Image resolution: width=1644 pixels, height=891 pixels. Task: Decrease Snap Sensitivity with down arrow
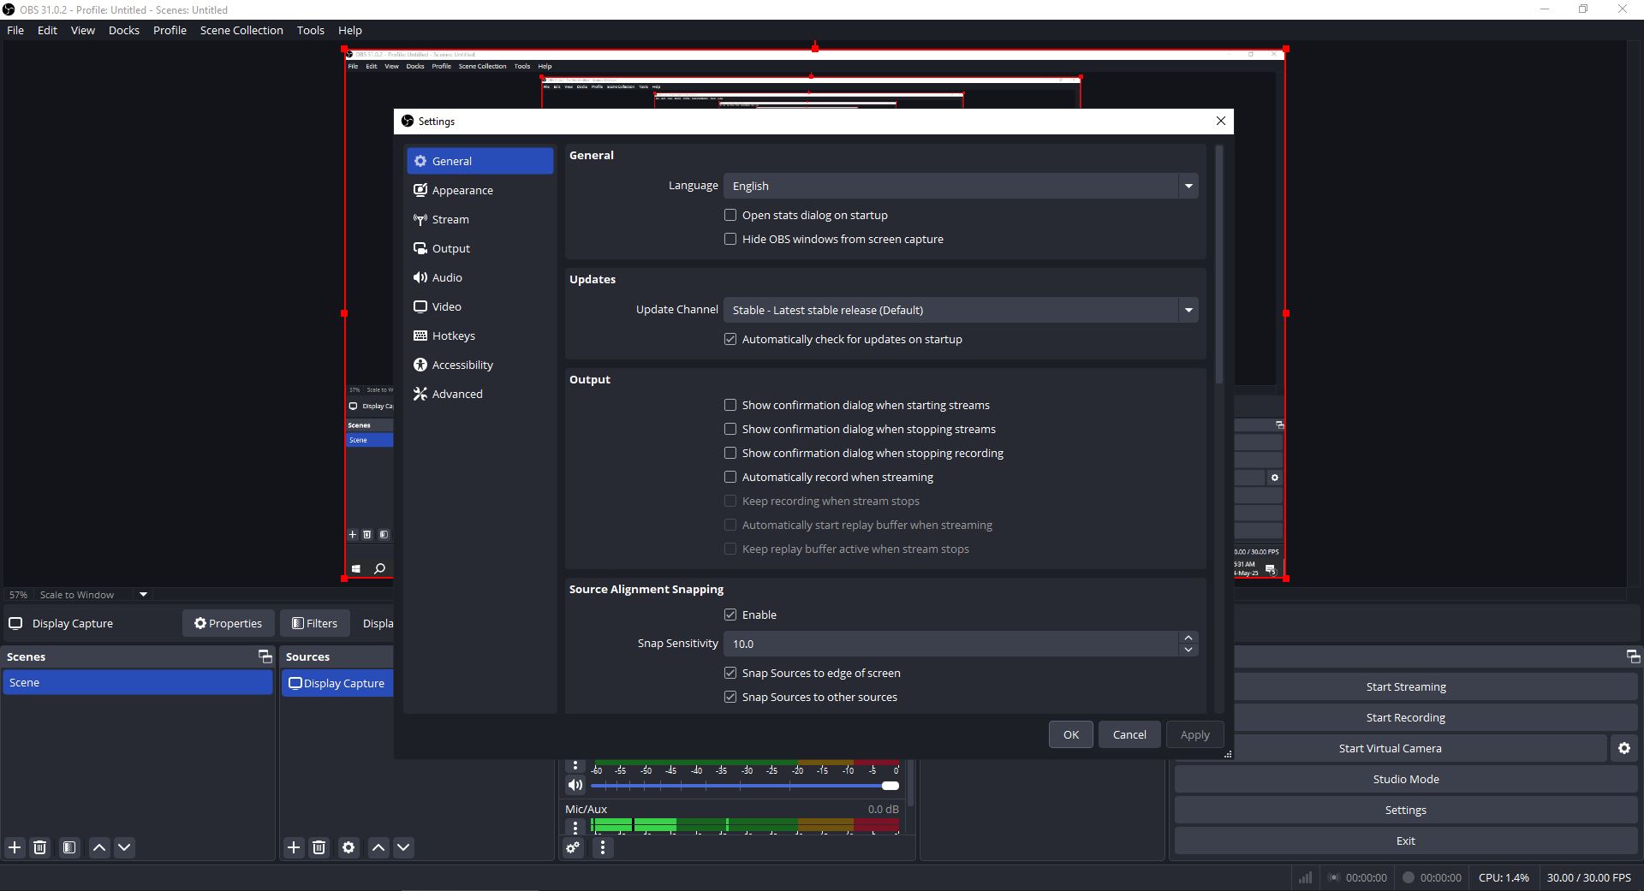1188,650
